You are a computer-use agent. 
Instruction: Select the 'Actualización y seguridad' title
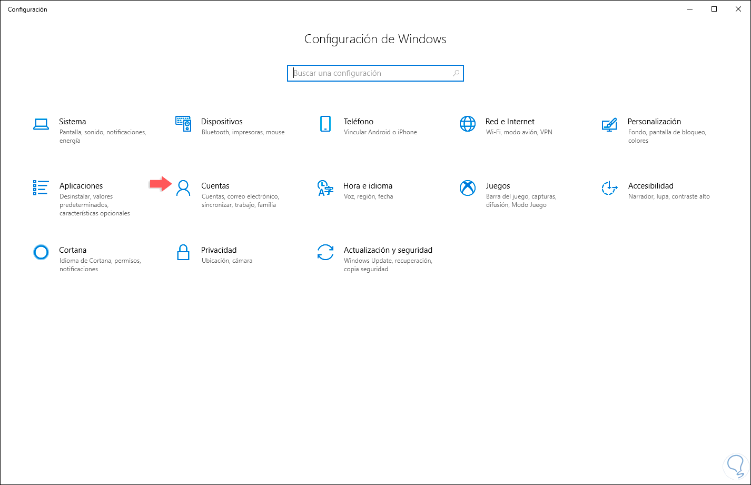(x=388, y=250)
